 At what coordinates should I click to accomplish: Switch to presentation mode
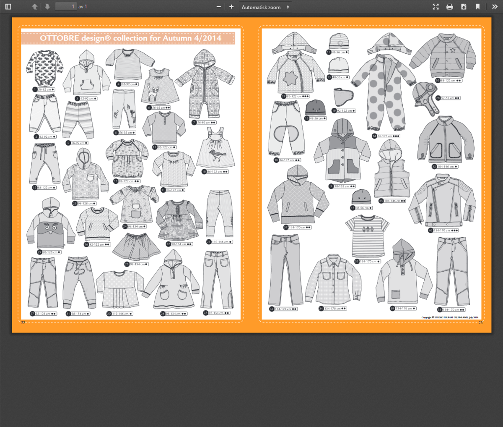(x=436, y=7)
